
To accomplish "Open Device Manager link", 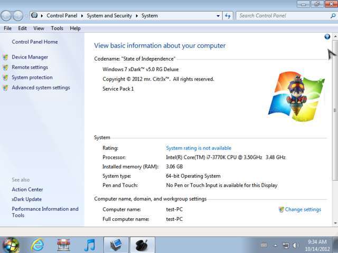I will click(x=30, y=57).
